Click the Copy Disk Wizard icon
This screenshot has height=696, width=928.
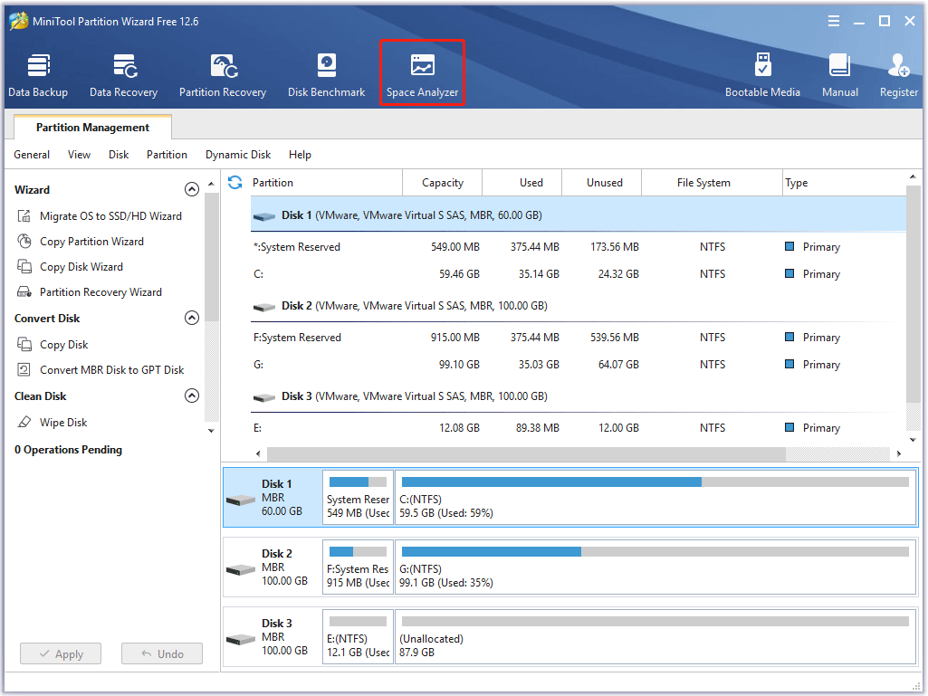click(x=24, y=267)
